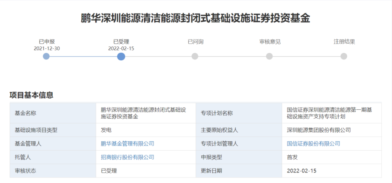Click the 已问询 step label
Screen dimensions: 392x183
(x=196, y=42)
